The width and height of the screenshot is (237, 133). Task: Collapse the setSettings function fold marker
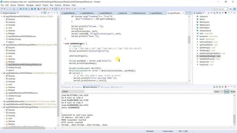coord(64,44)
